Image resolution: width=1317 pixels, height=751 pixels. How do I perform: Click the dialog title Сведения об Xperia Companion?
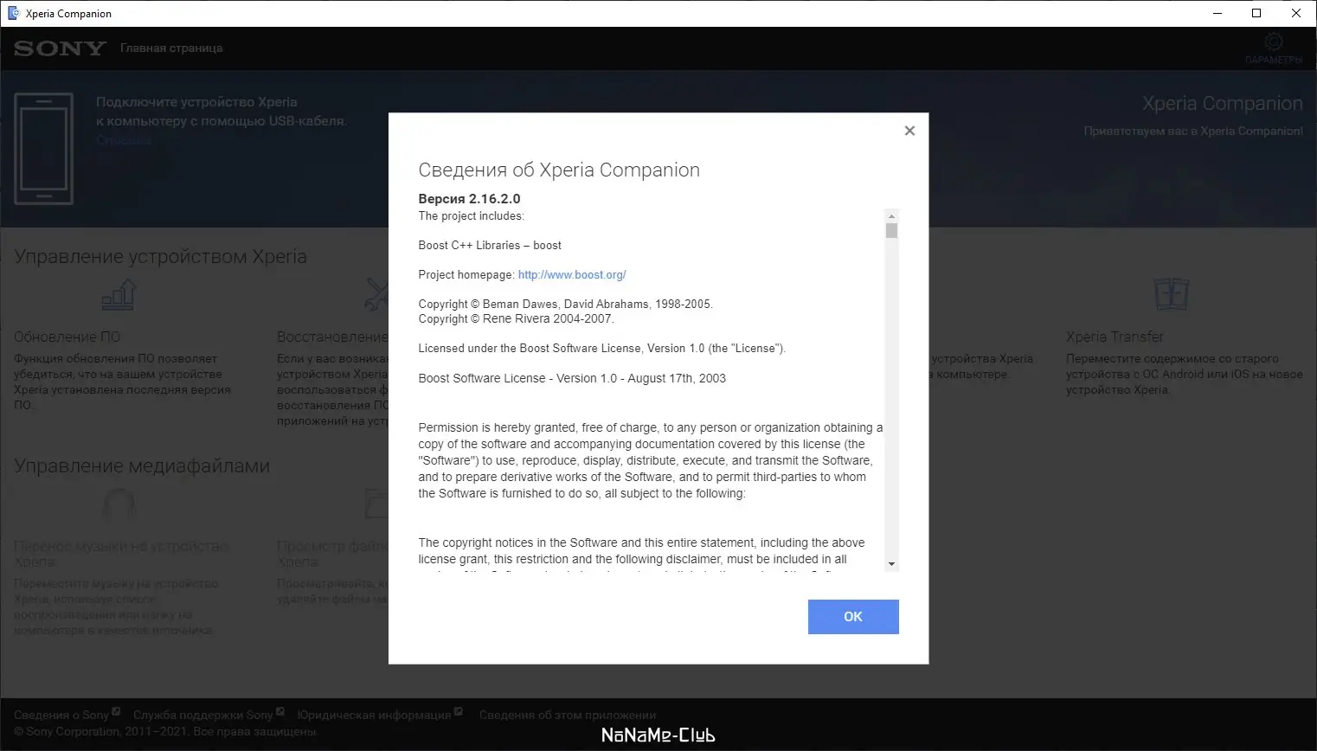559,170
